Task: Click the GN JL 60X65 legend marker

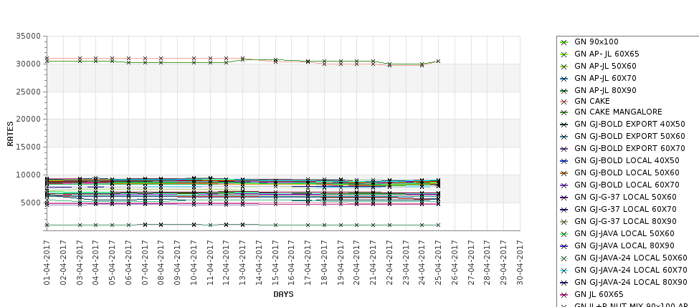Action: 564,295
